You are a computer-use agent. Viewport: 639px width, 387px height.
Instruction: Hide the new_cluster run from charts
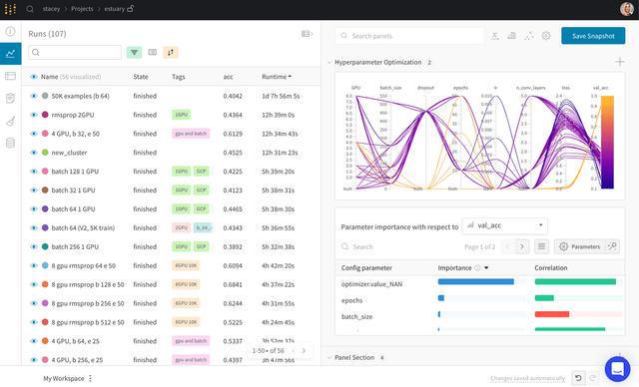(x=34, y=153)
